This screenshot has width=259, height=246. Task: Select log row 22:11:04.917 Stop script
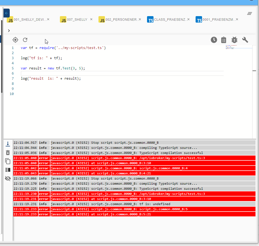(x=134, y=143)
